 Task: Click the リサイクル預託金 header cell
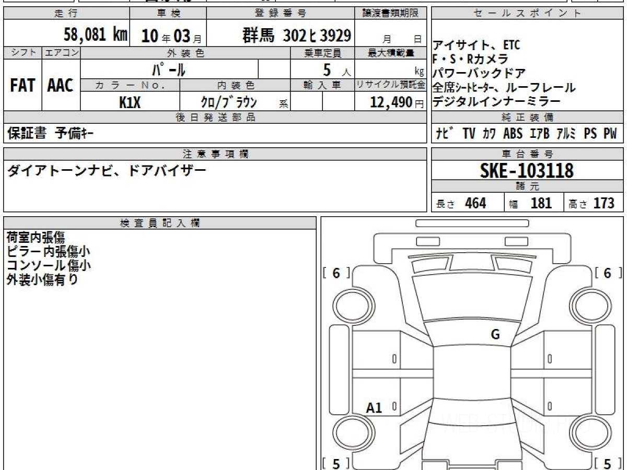click(x=391, y=85)
